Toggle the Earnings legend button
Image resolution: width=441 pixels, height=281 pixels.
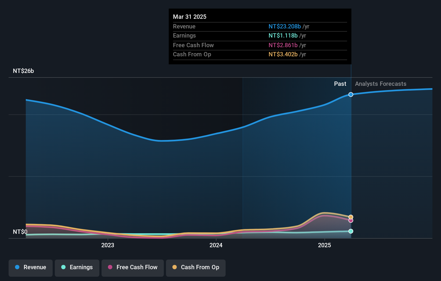[77, 268]
